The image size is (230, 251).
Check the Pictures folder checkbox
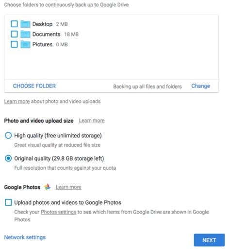click(14, 44)
